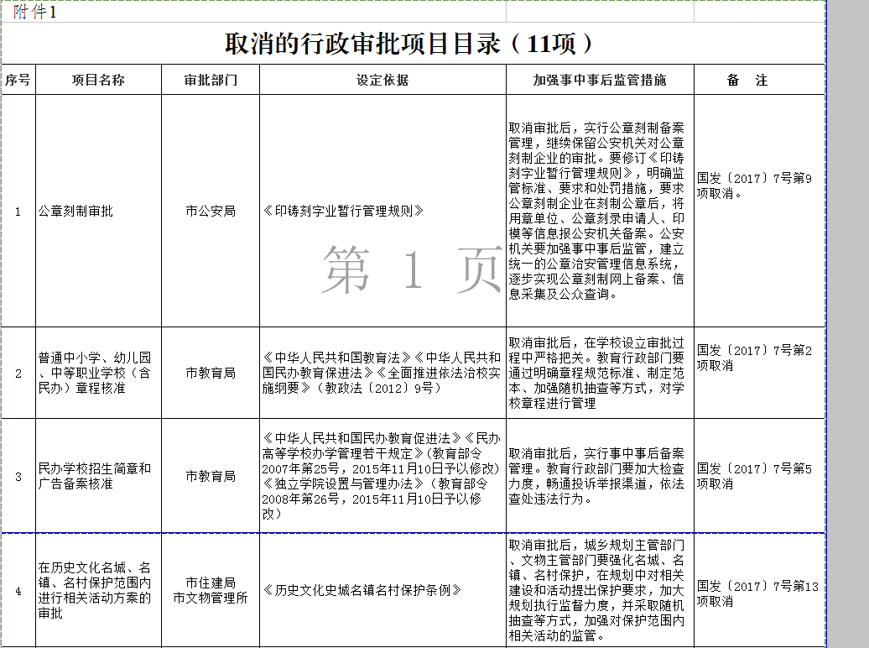Click the basis cell starting 《中华人民共和国教育法》
869x648 pixels.
[x=382, y=373]
